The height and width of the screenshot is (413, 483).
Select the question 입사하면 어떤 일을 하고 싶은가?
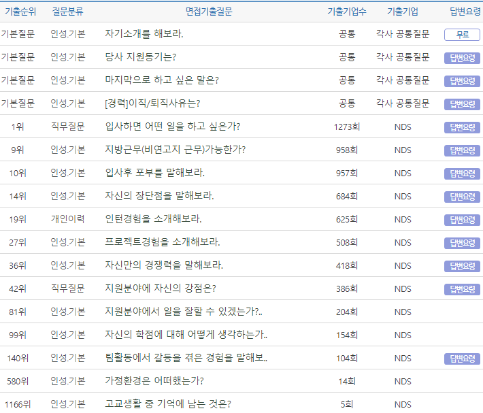pyautogui.click(x=172, y=127)
